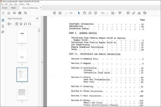Viewport: 161px width, 107px height.
Task: Open the Window menu
Action: point(22,4)
